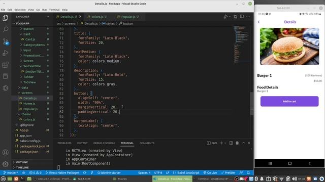325x182 pixels.
Task: Open changes compare icon in editor toolbar
Action: (x=235, y=17)
